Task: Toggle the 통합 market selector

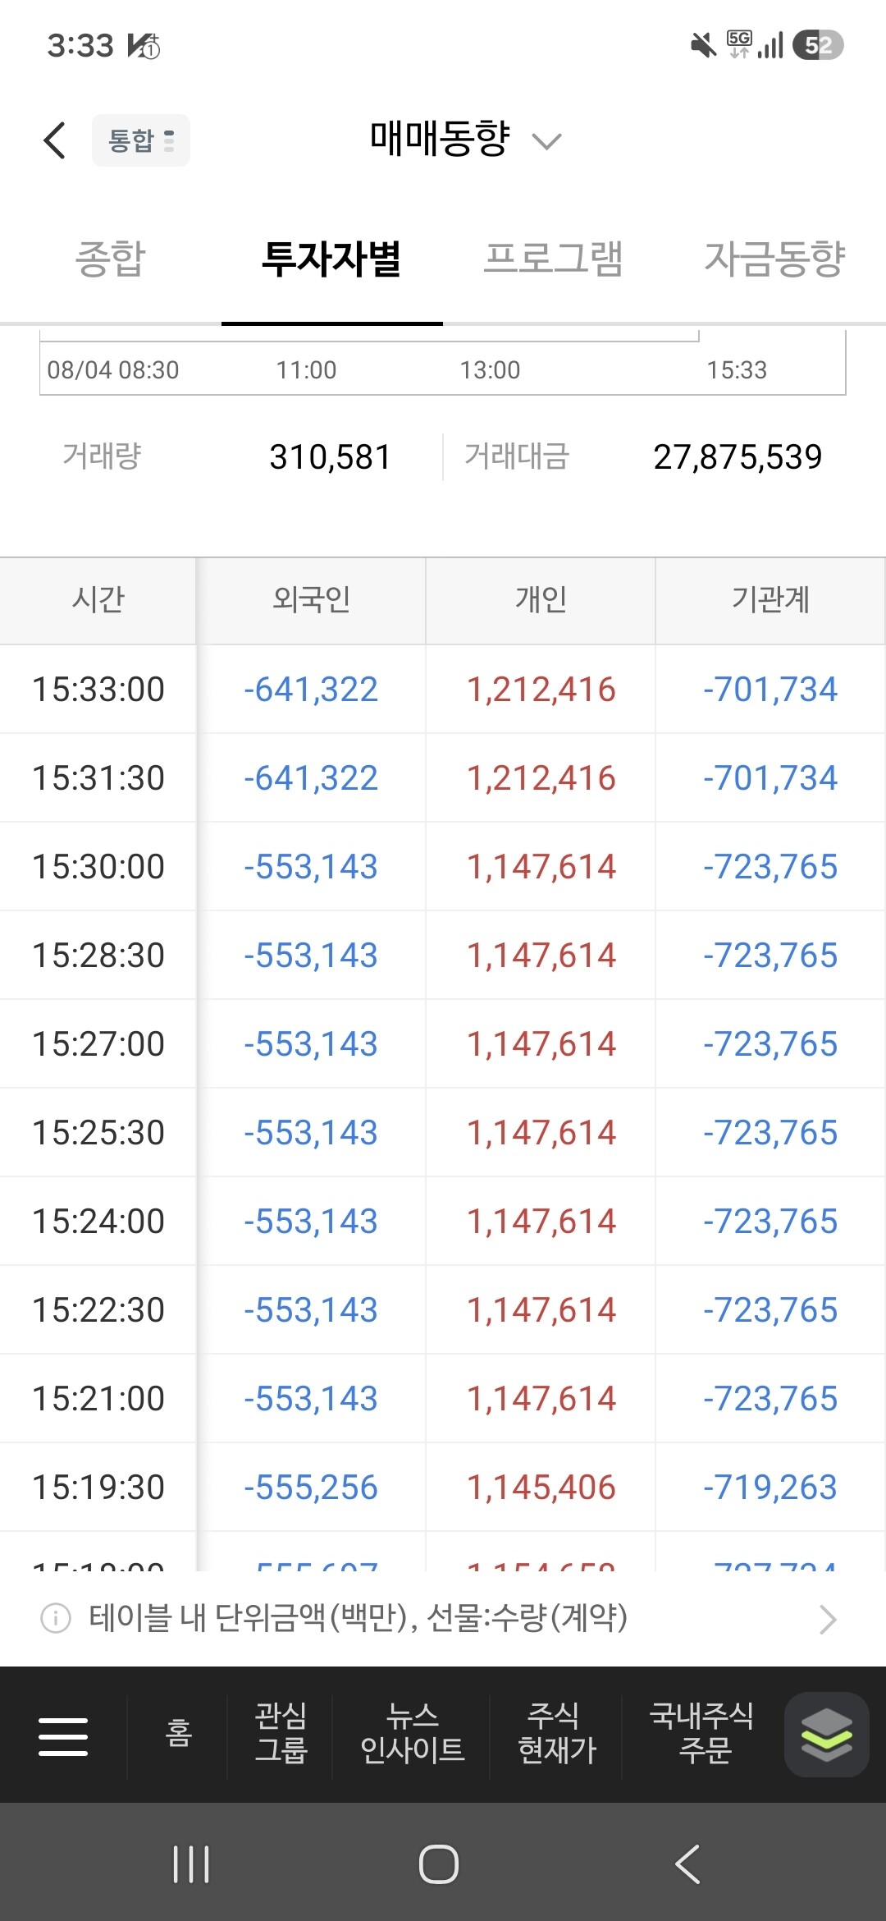Action: (x=141, y=140)
